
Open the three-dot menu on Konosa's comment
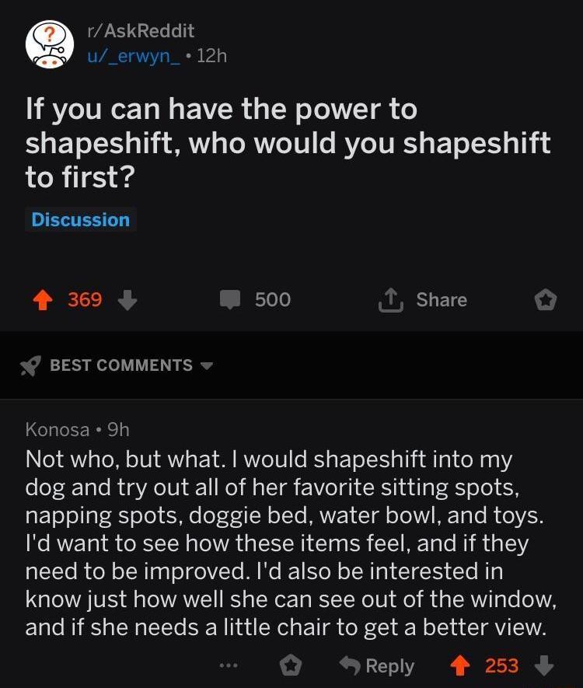click(227, 665)
